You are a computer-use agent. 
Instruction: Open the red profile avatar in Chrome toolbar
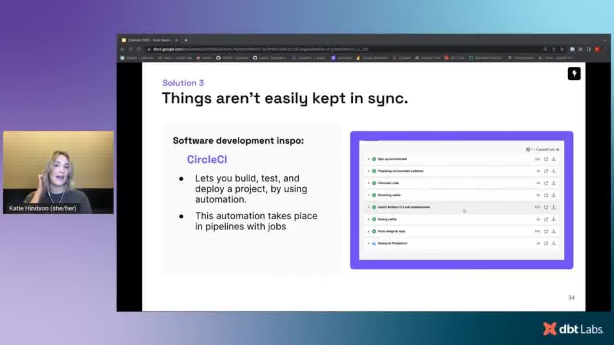(x=597, y=49)
